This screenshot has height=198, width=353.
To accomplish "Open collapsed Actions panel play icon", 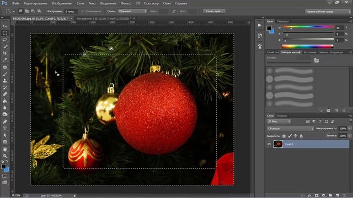I will 260,25.
